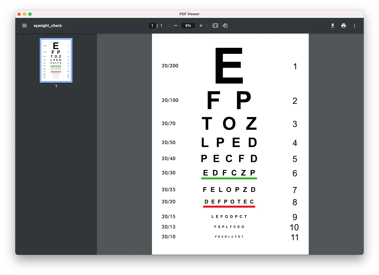Minimize the PDF Viewer window
Screen dimensions: 379x275
point(25,14)
